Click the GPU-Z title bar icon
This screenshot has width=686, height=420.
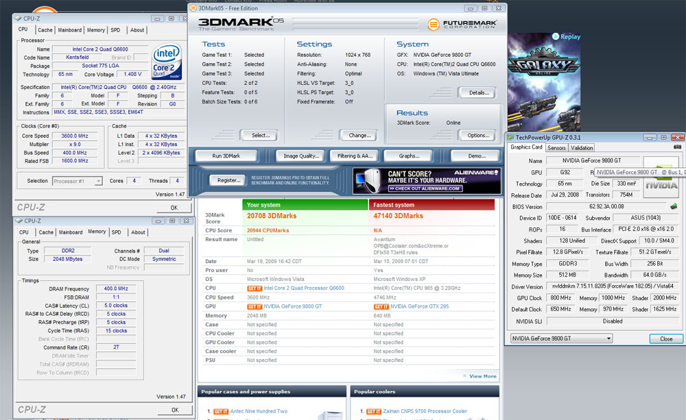(510, 137)
